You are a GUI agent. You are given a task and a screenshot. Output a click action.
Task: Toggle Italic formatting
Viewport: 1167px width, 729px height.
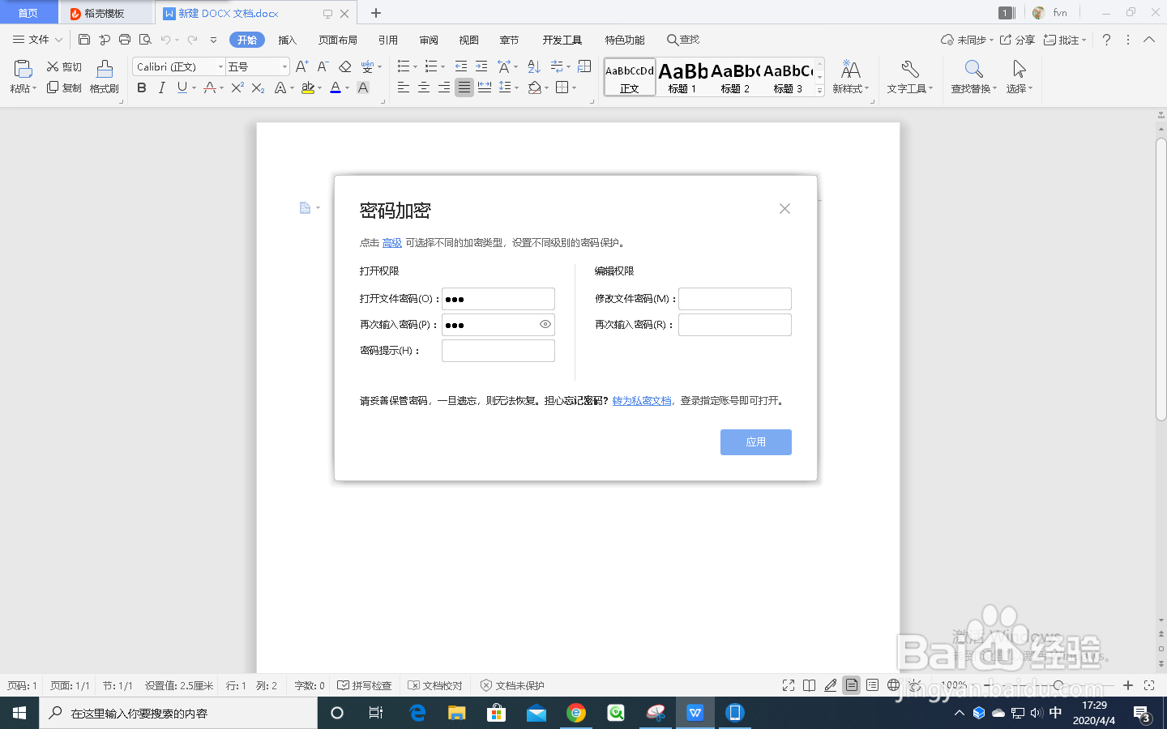[x=161, y=87]
